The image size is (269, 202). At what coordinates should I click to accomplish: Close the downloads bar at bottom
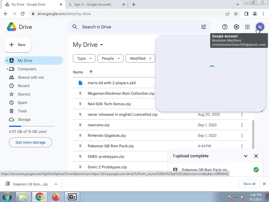point(264,184)
